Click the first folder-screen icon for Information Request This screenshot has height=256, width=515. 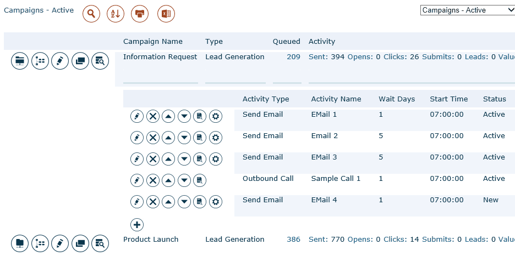[x=20, y=61]
